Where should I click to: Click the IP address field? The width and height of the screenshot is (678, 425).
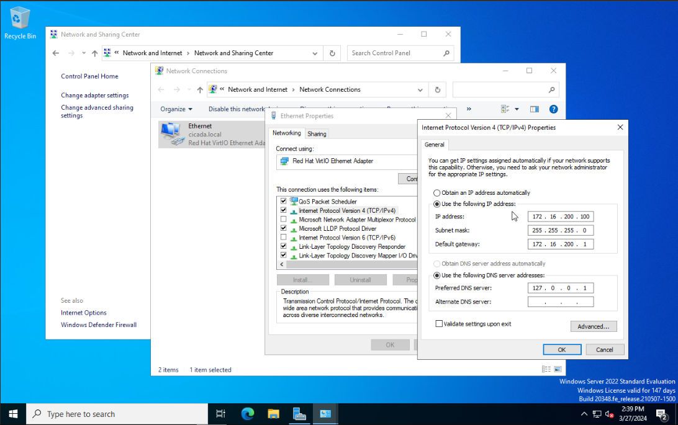561,217
